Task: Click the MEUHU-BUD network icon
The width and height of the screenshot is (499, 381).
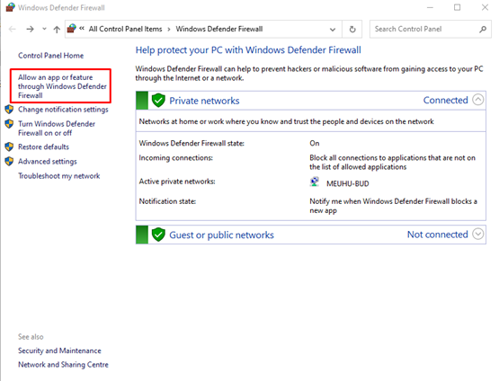Action: coord(315,182)
